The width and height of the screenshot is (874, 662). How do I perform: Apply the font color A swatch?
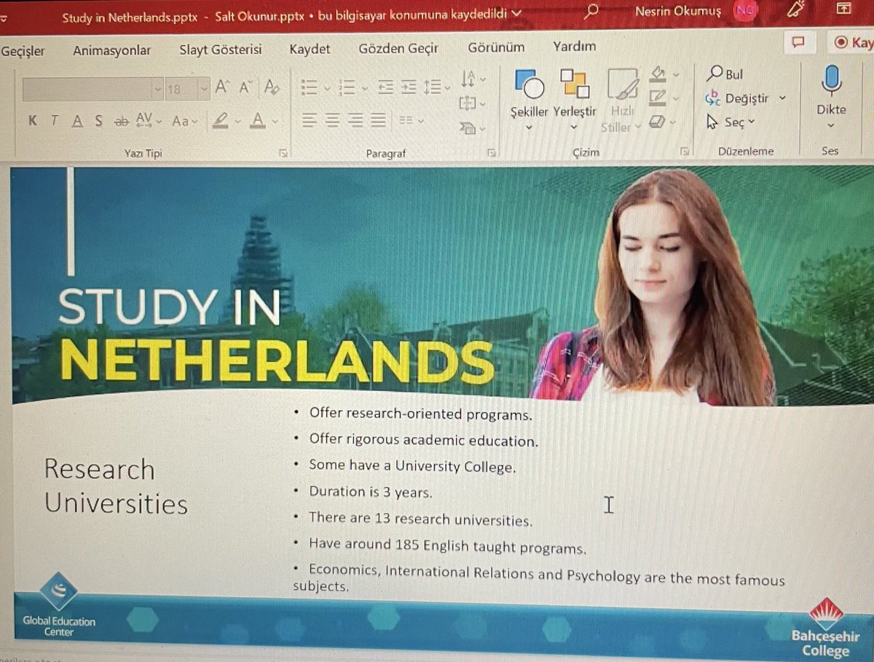coord(257,120)
